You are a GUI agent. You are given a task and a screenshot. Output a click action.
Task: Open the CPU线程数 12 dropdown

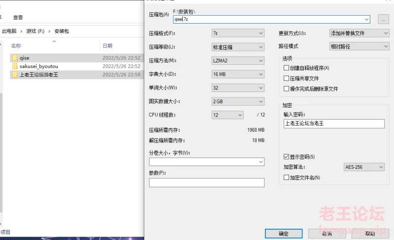pos(228,115)
